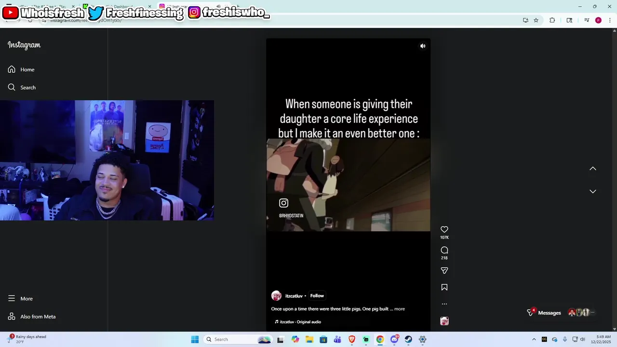Click the itzcatluv profile avatar

point(276,295)
